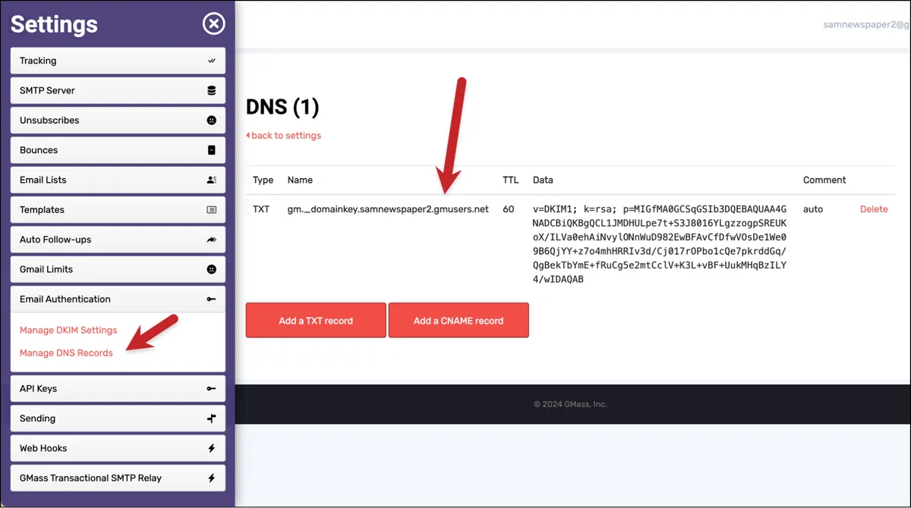Click the 2024 GMass, Inc. footer text
The height and width of the screenshot is (508, 911).
tap(570, 404)
